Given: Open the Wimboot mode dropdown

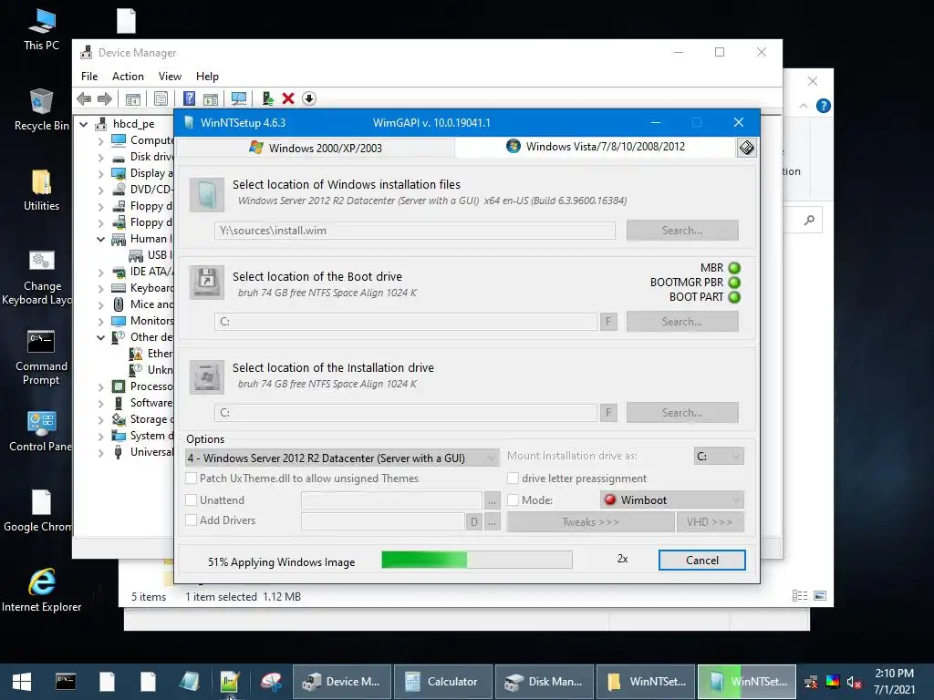Looking at the screenshot, I should point(672,500).
